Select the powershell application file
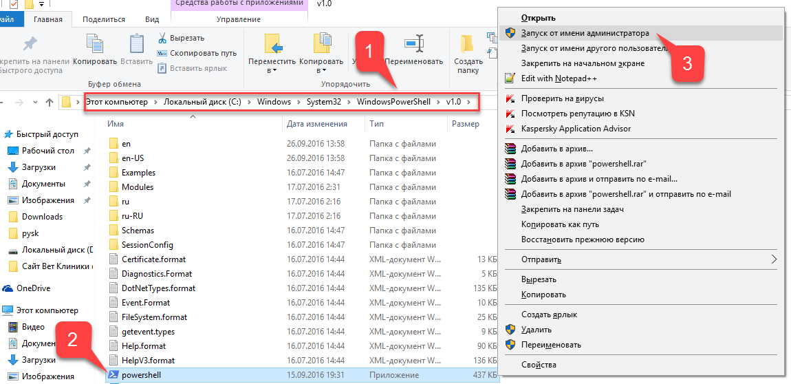 140,375
